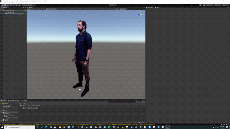230x129 pixels.
Task: Toggle Local/Global handle rotation button
Action: point(30,5)
